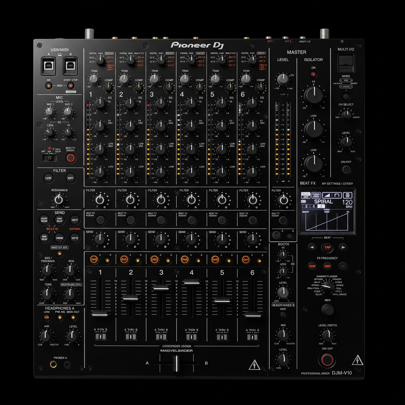Screen dimensions: 405x405
Task: Activate channel 6 orange CUE button
Action: coord(246,259)
